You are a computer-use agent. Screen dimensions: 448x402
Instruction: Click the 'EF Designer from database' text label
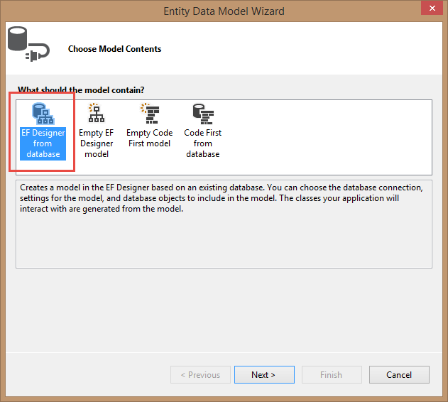(x=43, y=143)
